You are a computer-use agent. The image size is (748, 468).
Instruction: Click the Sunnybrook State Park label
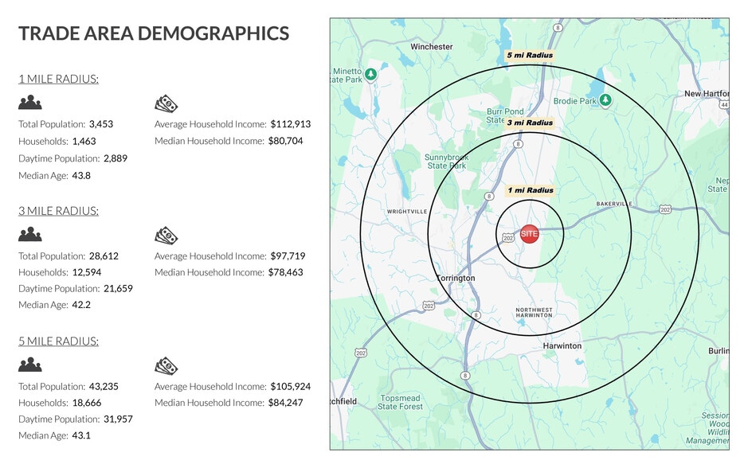[446, 162]
